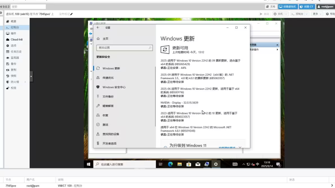The height and width of the screenshot is (188, 335).
Task: Select the 概要 (Summary) tab in the sidebar
Action: (x=13, y=21)
